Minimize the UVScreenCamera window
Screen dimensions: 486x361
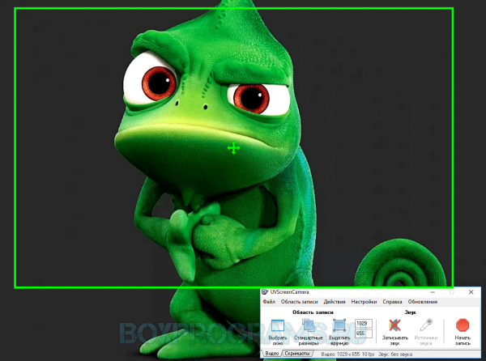433,292
